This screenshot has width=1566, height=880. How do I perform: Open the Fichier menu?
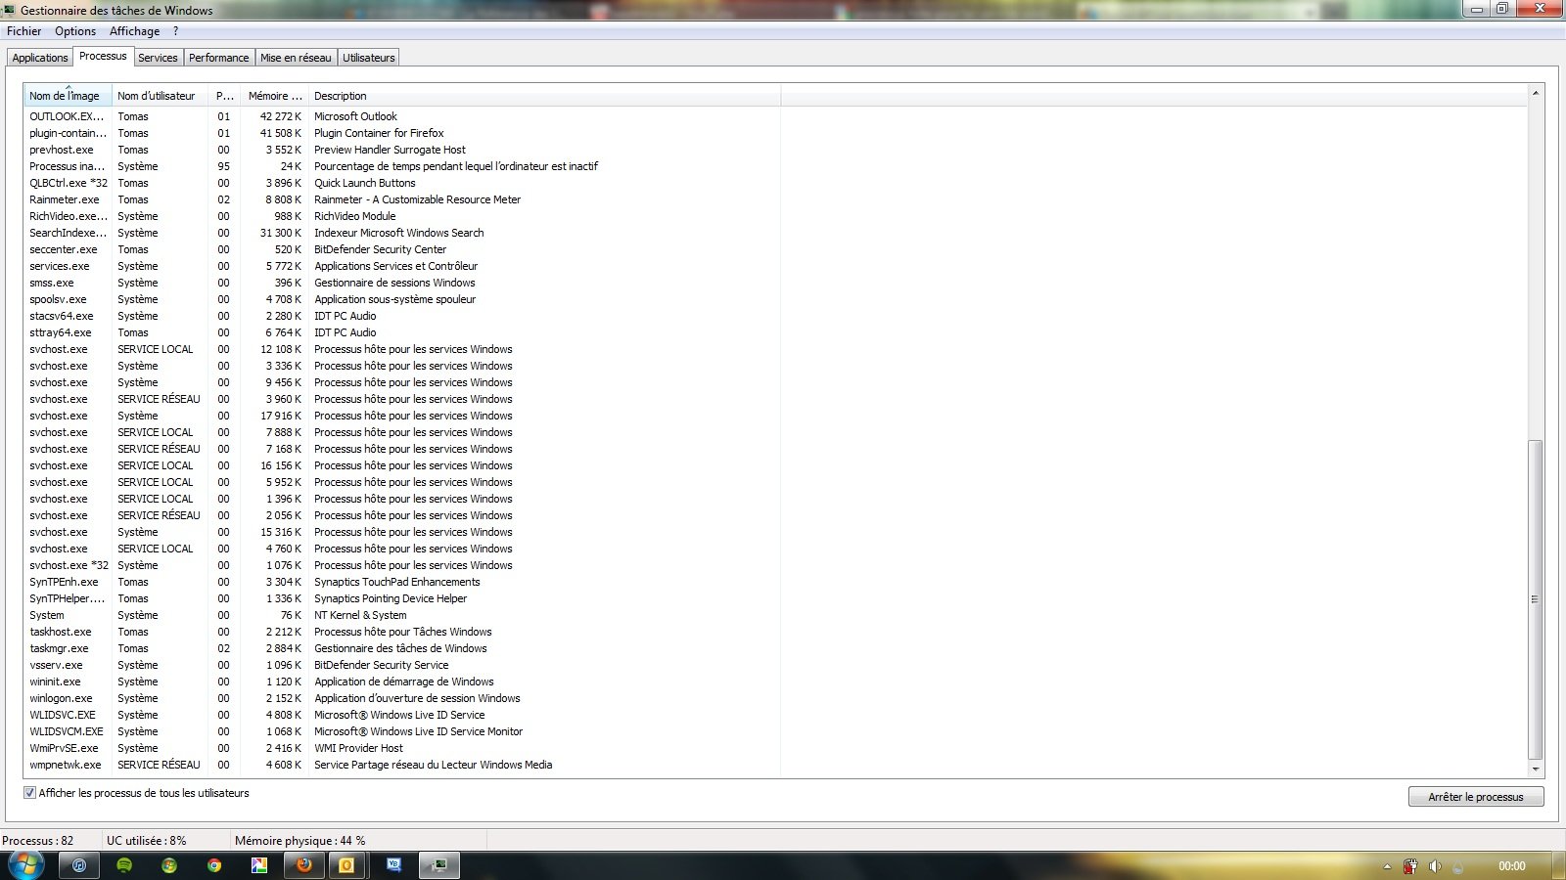[23, 31]
